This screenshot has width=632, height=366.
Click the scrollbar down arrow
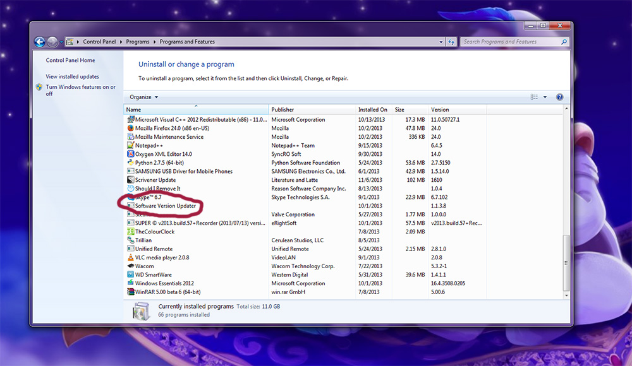click(x=566, y=295)
